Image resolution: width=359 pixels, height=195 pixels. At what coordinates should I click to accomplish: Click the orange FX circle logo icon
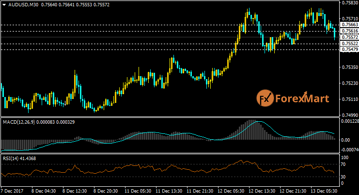(x=265, y=98)
